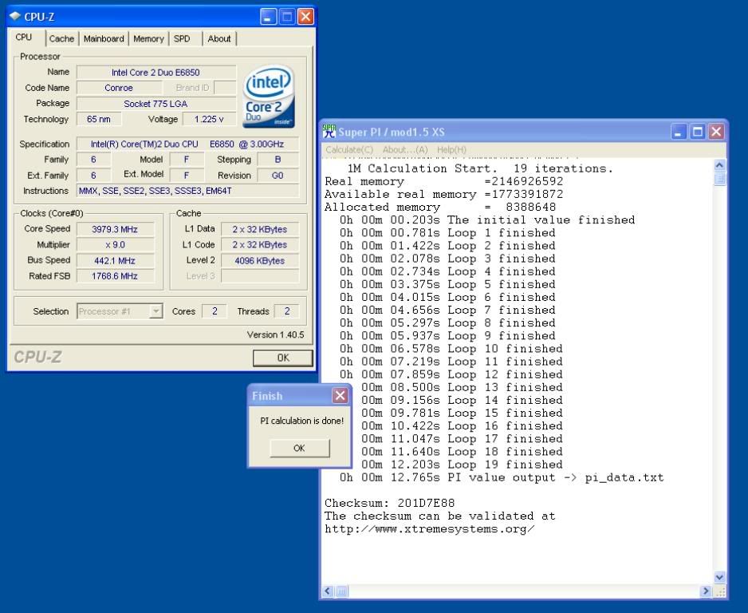Viewport: 748px width, 613px height.
Task: Maximize the Super PI window
Action: pos(699,132)
